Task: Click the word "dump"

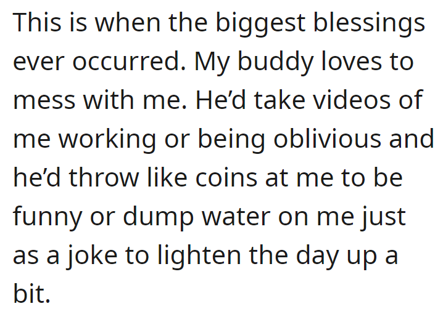Action: point(159,219)
